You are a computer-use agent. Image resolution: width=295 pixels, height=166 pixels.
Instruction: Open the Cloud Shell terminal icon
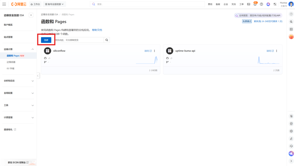(249, 4)
